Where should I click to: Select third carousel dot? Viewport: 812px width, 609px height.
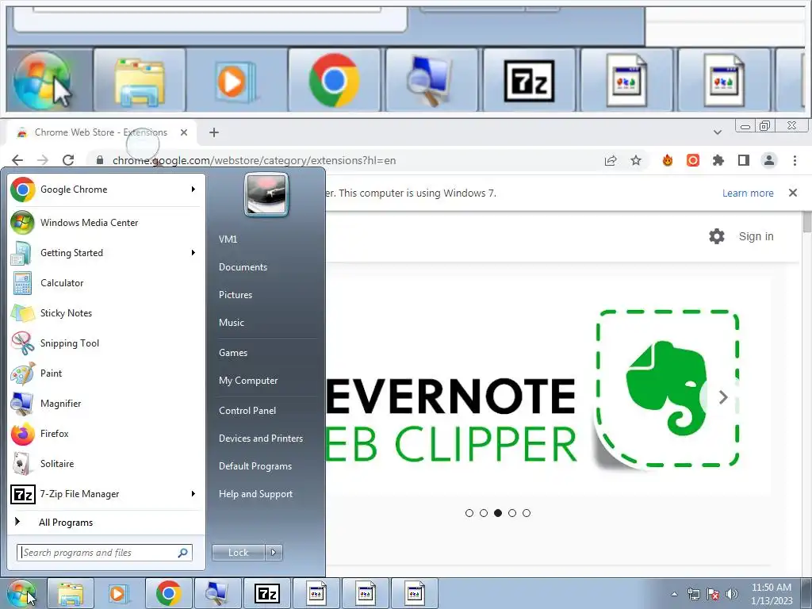point(498,513)
